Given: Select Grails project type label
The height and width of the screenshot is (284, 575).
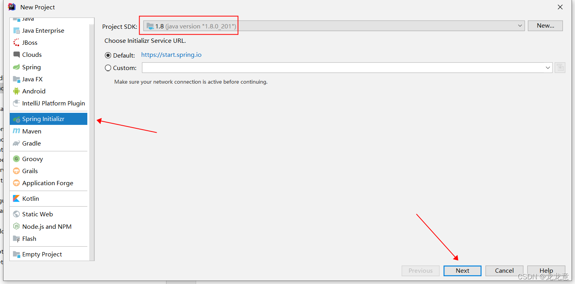Looking at the screenshot, I should pos(30,171).
